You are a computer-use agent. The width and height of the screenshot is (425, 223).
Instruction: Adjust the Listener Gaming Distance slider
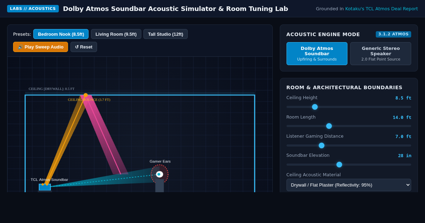click(349, 145)
